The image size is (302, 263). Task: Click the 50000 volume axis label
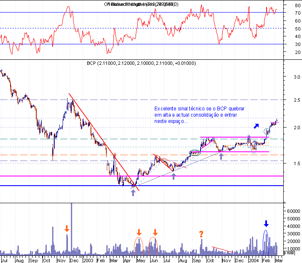(294, 219)
